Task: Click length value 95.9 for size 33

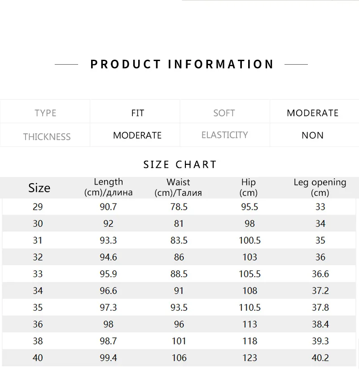Action: click(x=108, y=274)
